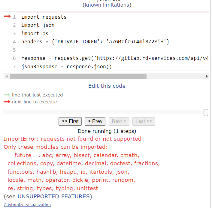The width and height of the screenshot is (212, 223).
Task: Click the code scrollbar right arrow
Action: [x=207, y=76]
